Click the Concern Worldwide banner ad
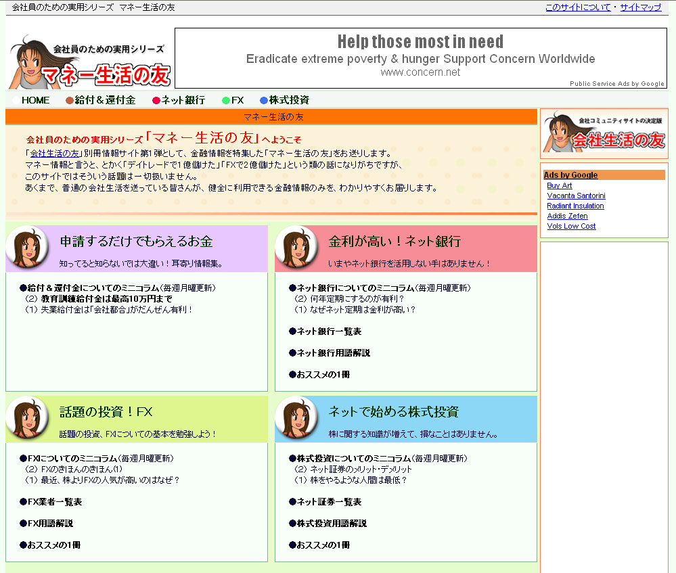The height and width of the screenshot is (573, 676). tap(420, 58)
